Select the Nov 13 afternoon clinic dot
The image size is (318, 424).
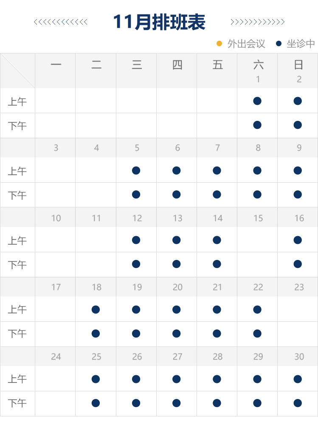(x=177, y=264)
